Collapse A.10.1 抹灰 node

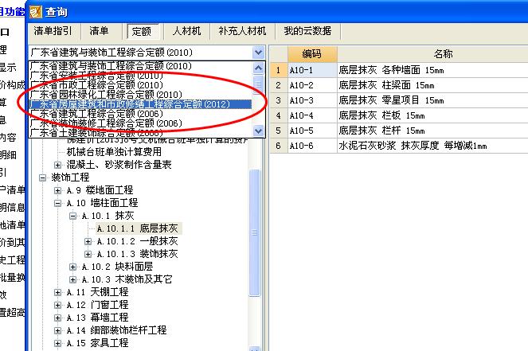click(x=72, y=216)
